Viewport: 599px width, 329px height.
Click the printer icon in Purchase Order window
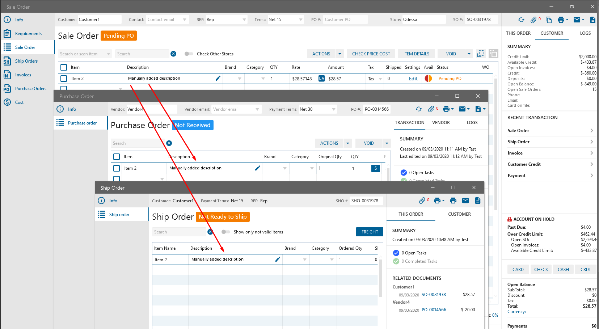(x=446, y=109)
